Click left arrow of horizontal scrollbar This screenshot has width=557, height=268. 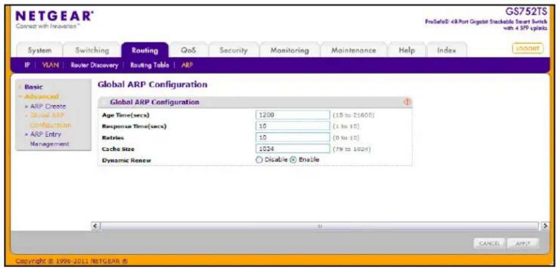point(95,225)
